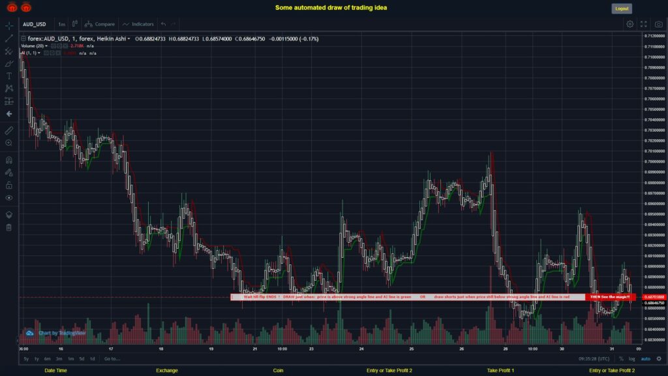Edit the AUD_USD symbol field
The height and width of the screenshot is (376, 668).
click(x=35, y=24)
